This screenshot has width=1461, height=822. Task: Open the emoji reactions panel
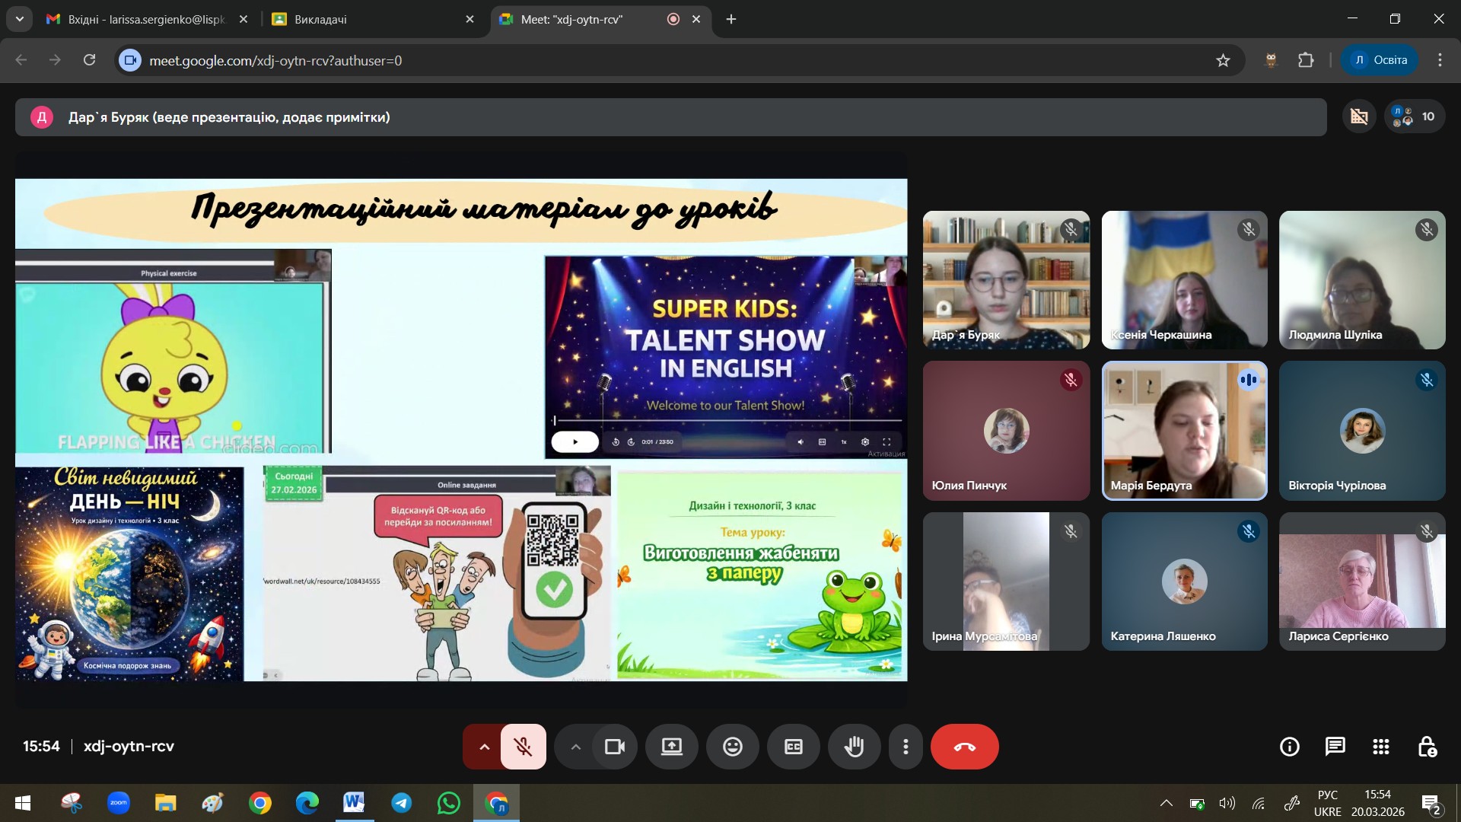point(732,747)
